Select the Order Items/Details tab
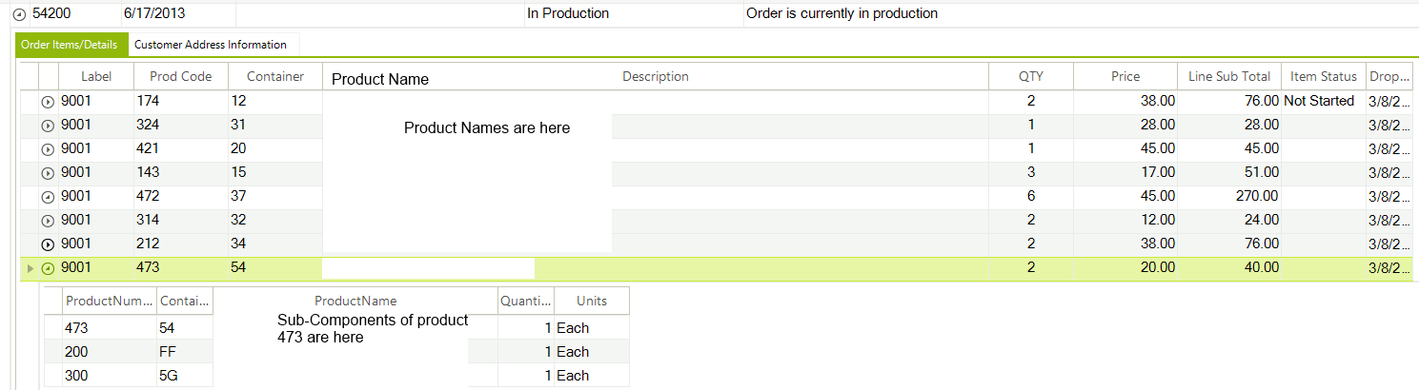The height and width of the screenshot is (390, 1419). coord(70,45)
